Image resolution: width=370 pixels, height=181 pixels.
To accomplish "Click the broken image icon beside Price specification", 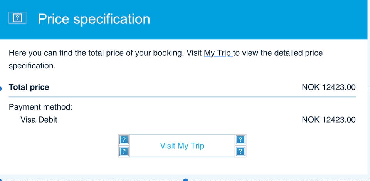I will [x=17, y=18].
